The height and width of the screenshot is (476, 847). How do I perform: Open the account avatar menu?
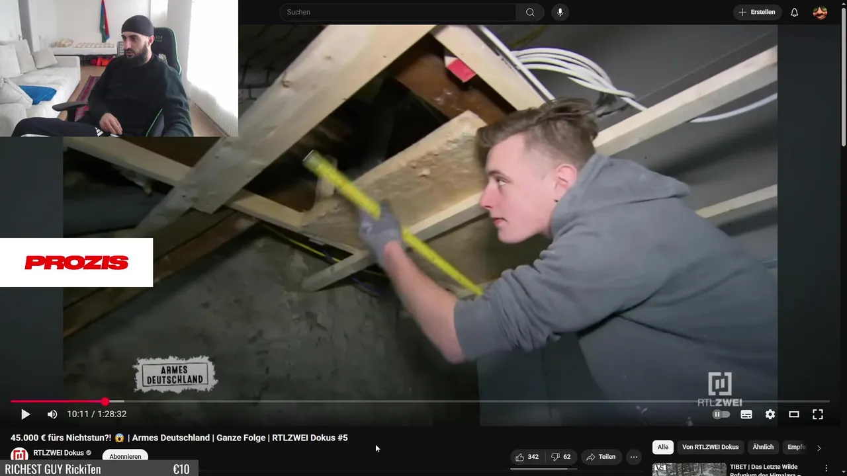(820, 12)
